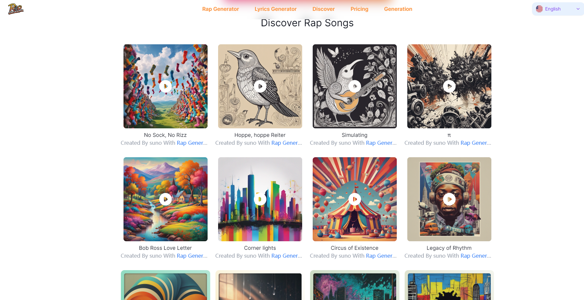Play the "Hoppe, hoppe Reiter" track
Image resolution: width=584 pixels, height=300 pixels.
click(x=260, y=86)
